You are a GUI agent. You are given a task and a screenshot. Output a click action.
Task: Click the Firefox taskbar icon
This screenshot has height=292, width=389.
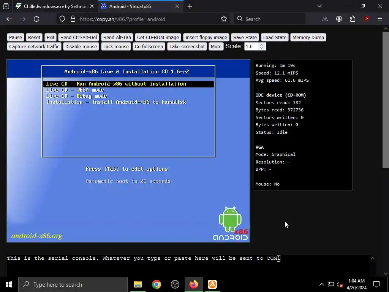point(193,284)
